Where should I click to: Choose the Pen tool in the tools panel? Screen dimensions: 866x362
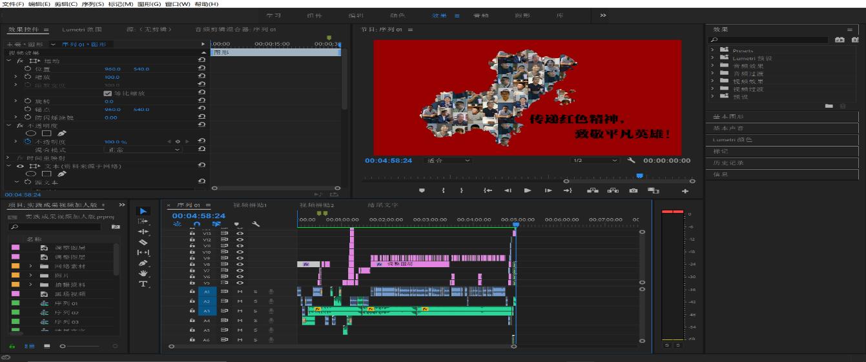click(x=143, y=263)
